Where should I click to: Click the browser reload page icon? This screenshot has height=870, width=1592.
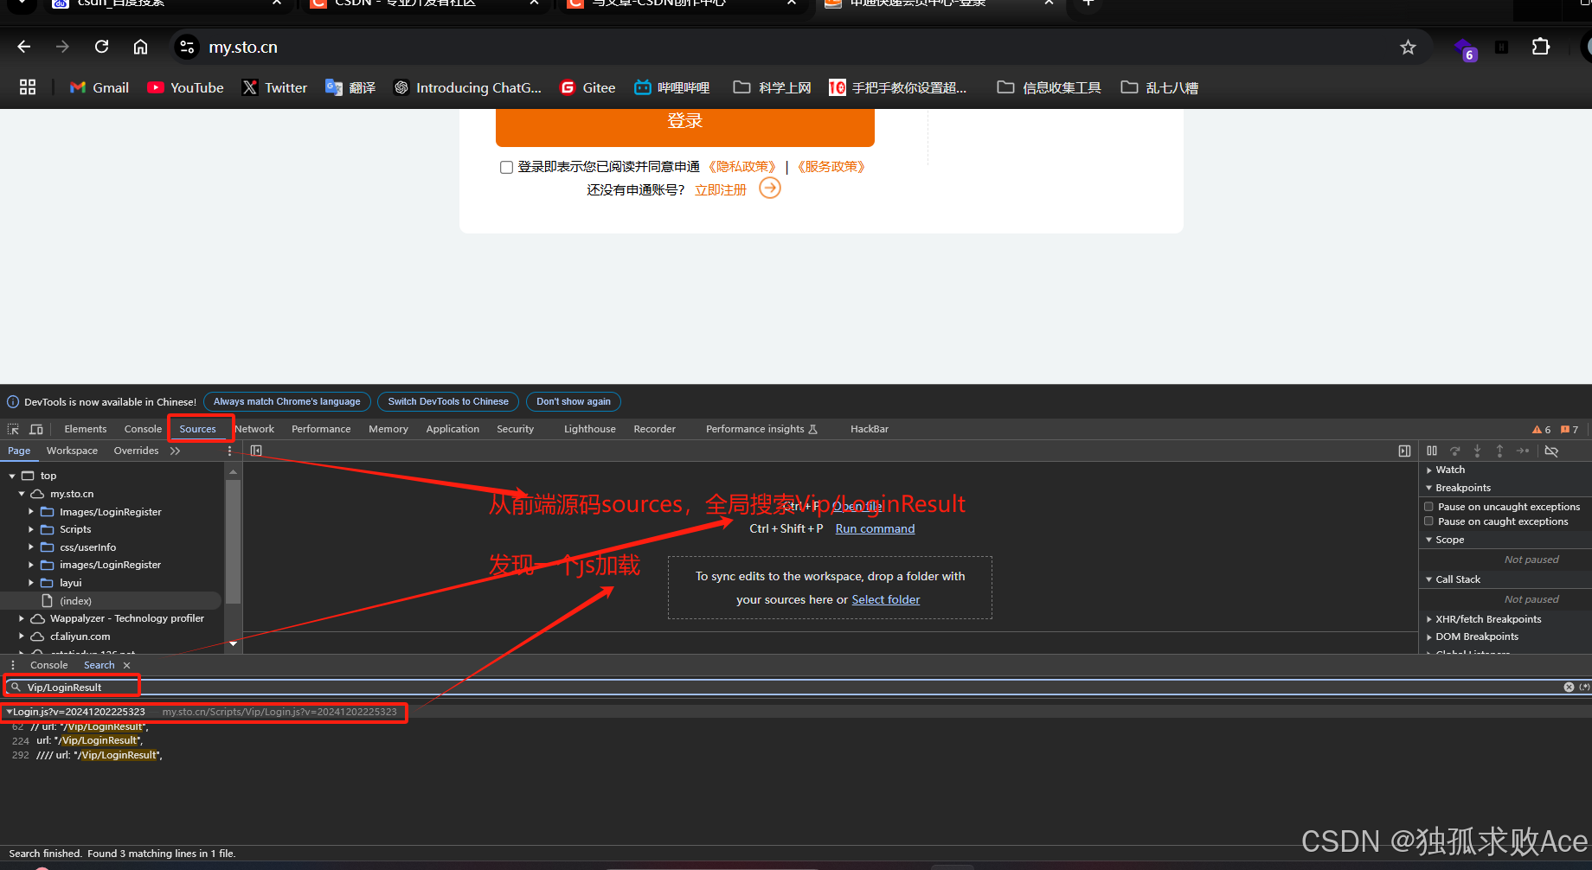pyautogui.click(x=101, y=46)
